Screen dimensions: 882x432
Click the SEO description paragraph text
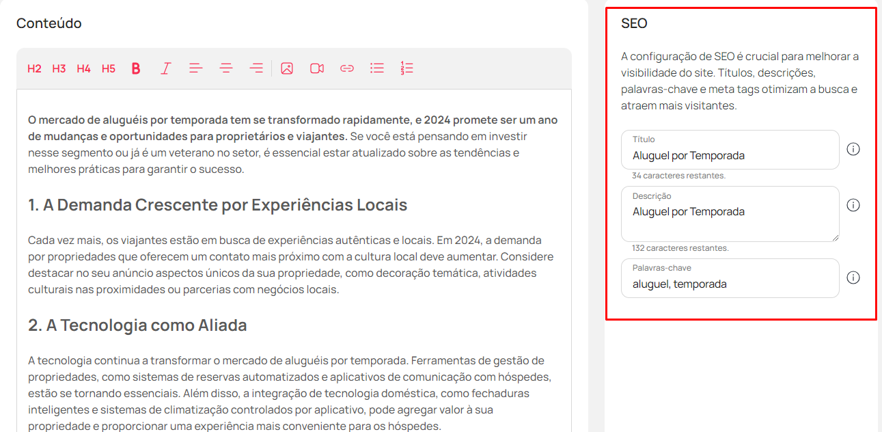(x=740, y=81)
